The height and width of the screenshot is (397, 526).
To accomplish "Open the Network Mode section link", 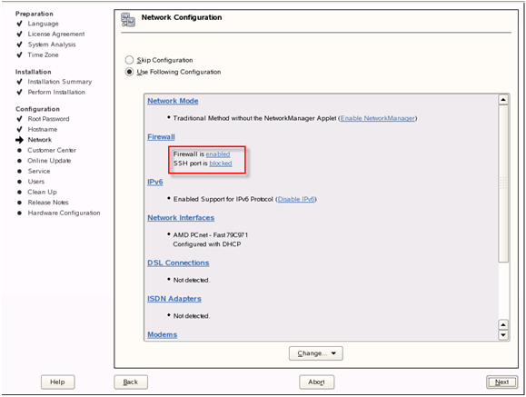I will click(x=173, y=101).
